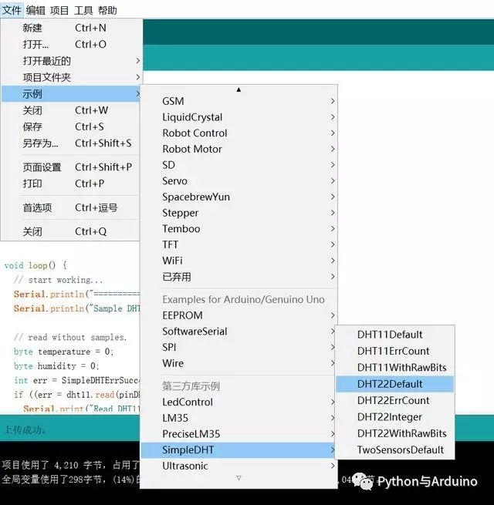Image resolution: width=494 pixels, height=505 pixels.
Task: Choose 关闭 Ctrl+Q quit entry
Action: point(71,231)
